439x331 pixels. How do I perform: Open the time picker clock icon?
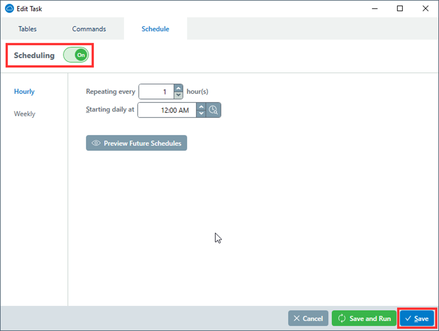(213, 110)
